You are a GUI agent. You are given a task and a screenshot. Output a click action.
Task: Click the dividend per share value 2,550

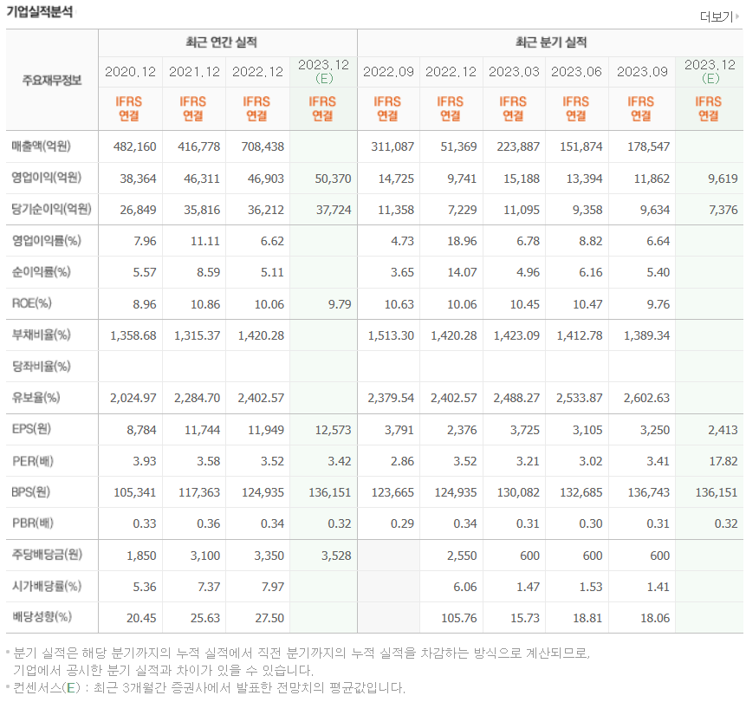462,556
